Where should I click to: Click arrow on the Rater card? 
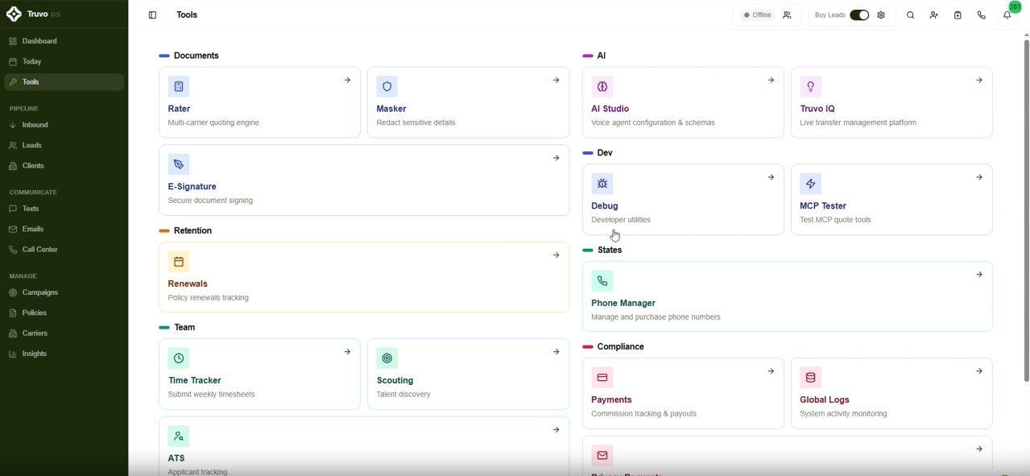pyautogui.click(x=347, y=81)
